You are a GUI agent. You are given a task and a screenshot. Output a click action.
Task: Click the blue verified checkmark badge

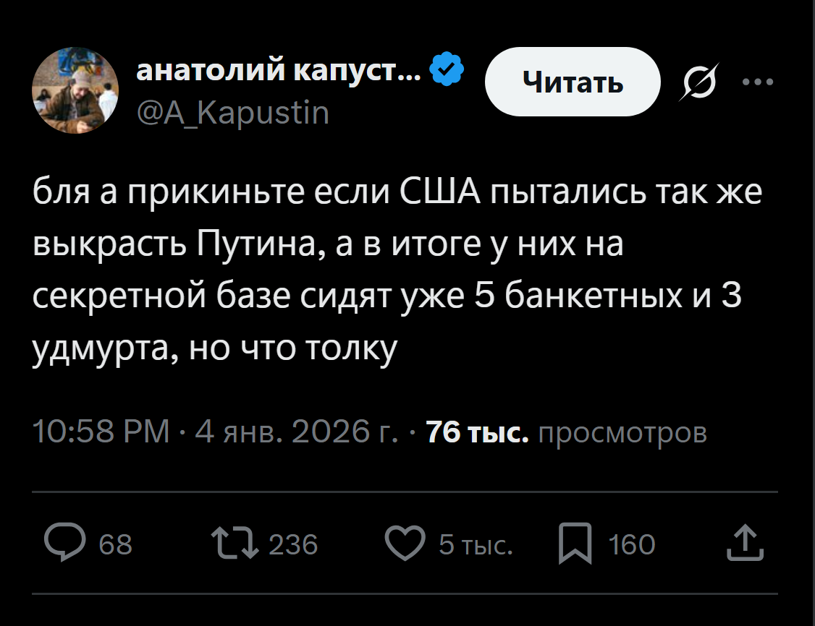click(x=447, y=69)
